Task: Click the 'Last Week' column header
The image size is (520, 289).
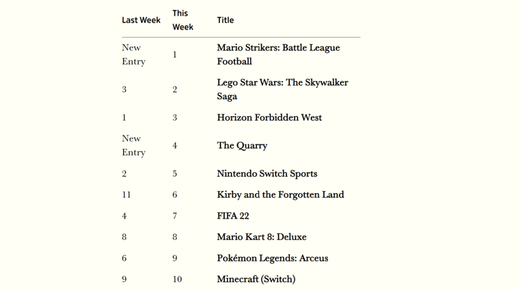Action: [x=141, y=20]
